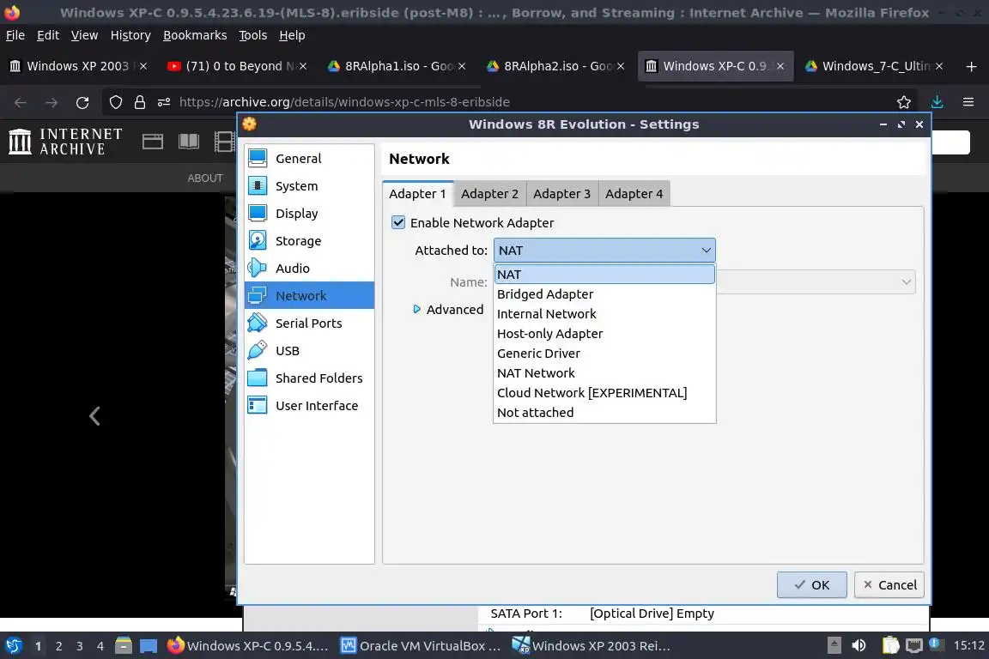The image size is (989, 659).
Task: Open a new Firefox tab
Action: click(971, 66)
